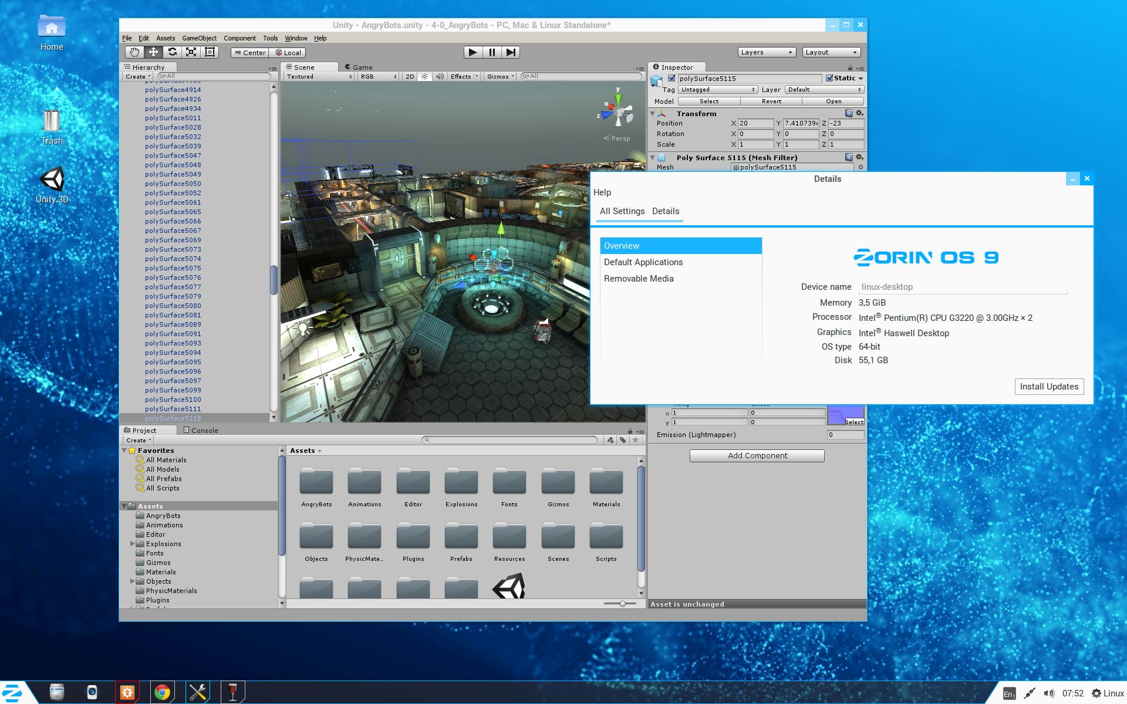Open the GameObject menu

(x=198, y=38)
